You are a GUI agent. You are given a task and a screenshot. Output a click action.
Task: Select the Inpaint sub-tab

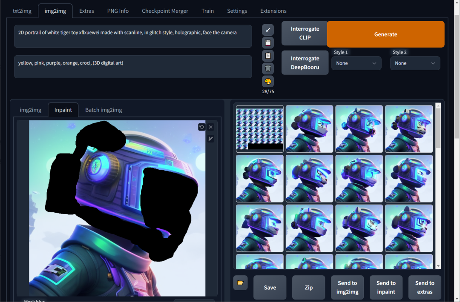pyautogui.click(x=63, y=110)
